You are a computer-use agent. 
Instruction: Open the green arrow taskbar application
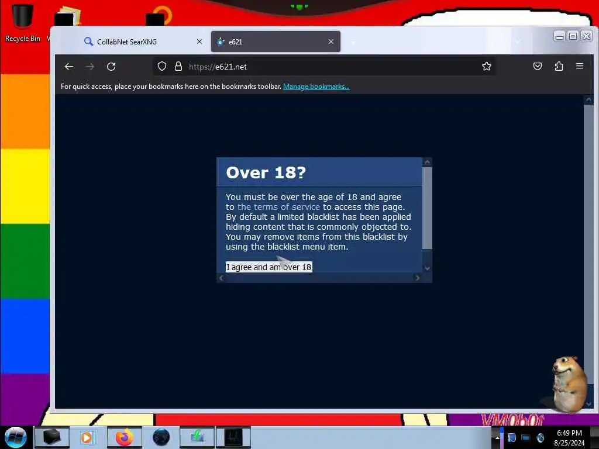[x=197, y=437]
